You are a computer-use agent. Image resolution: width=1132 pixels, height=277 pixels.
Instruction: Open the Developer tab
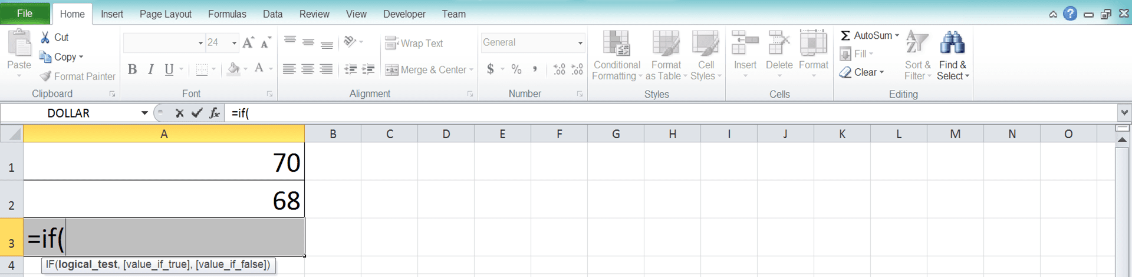point(404,14)
